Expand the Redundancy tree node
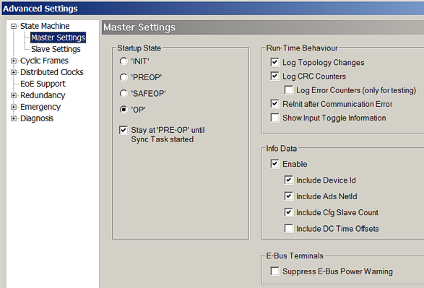 (14, 95)
